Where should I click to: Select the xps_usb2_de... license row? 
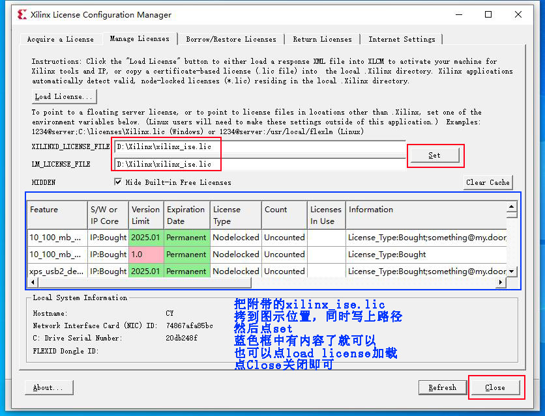56,271
